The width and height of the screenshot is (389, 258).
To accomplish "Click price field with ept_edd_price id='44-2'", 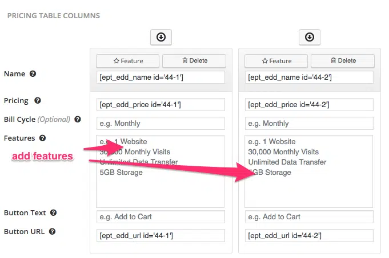I will click(x=309, y=104).
